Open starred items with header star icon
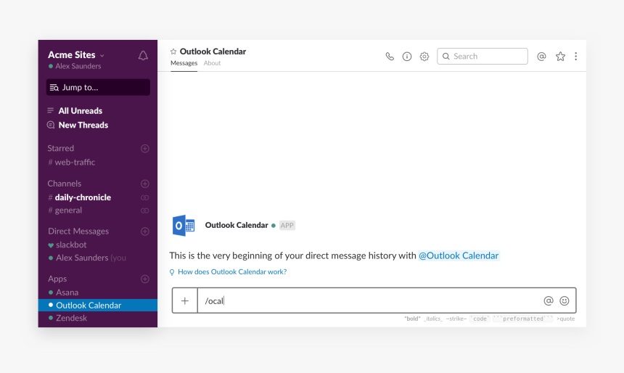Screen dimensions: 624x373 560,57
